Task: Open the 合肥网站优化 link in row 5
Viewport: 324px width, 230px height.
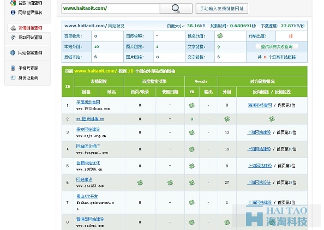Action: coord(88,163)
